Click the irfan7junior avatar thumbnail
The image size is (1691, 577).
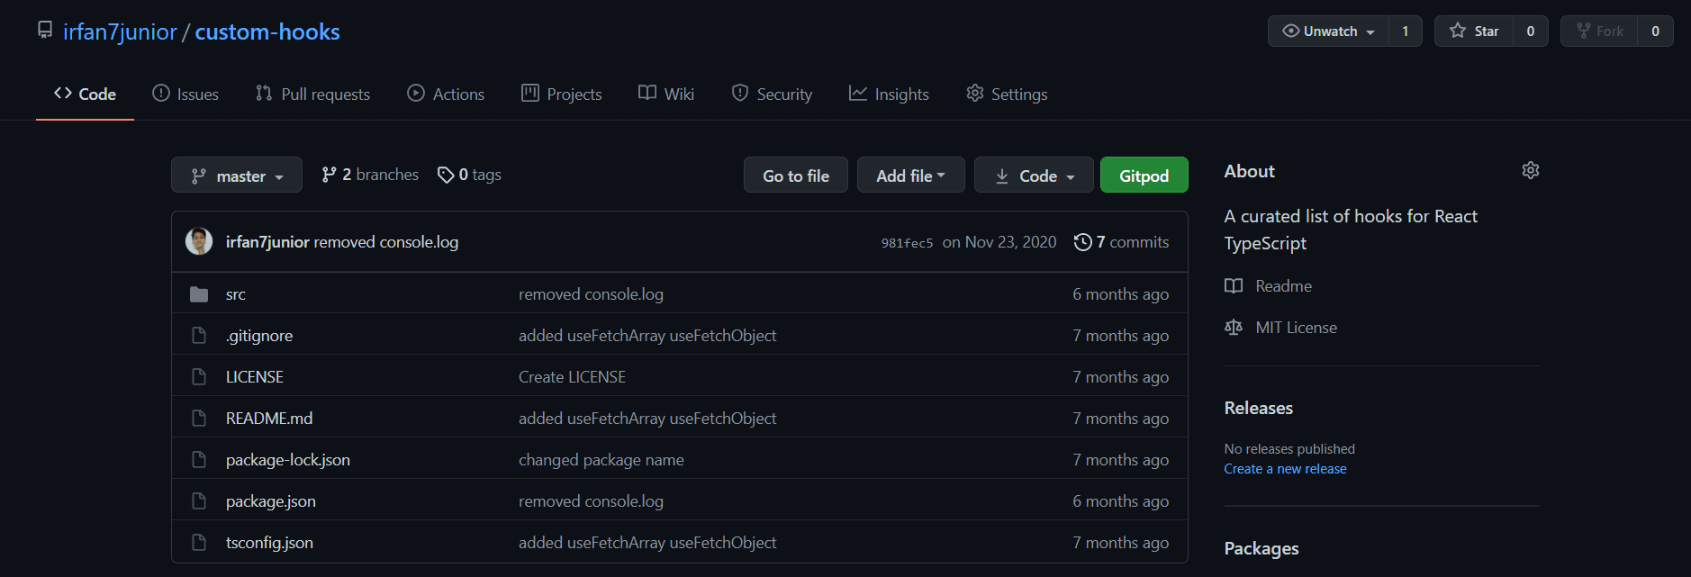pos(199,241)
